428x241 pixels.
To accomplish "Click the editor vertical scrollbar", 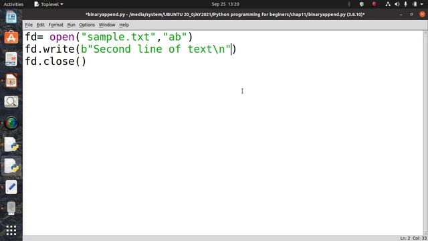I will coord(425,133).
